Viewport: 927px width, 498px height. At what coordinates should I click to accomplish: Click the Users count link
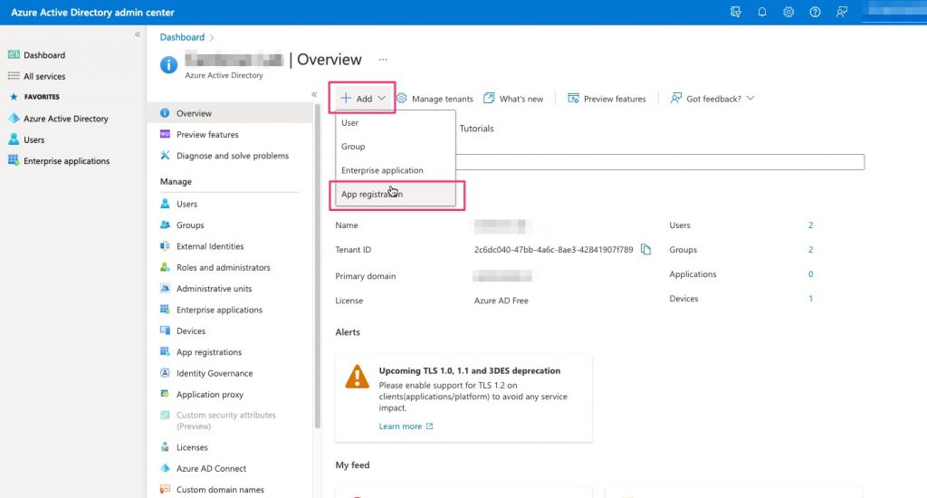coord(810,225)
